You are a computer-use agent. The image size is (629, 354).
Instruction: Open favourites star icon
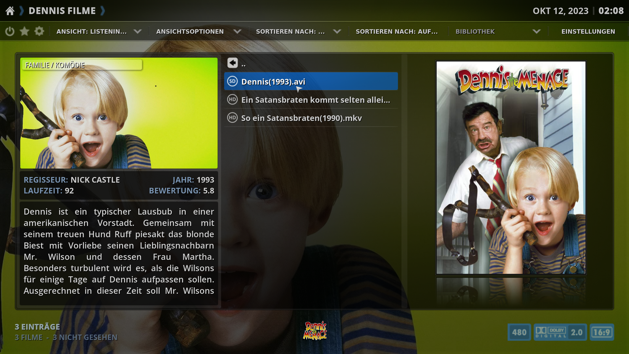click(25, 31)
